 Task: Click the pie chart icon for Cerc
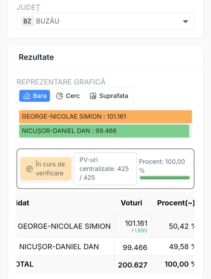click(x=60, y=96)
